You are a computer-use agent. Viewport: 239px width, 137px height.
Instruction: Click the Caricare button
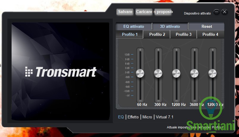click(144, 12)
